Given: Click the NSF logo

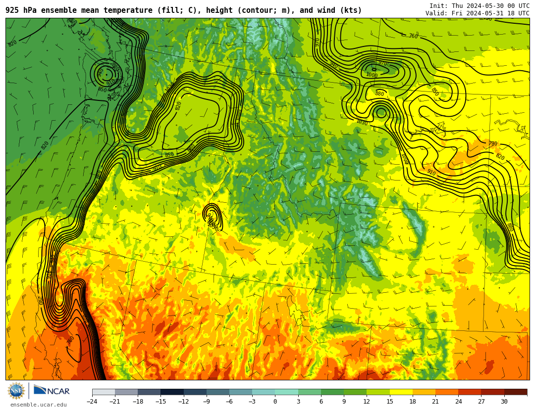Looking at the screenshot, I should (16, 391).
